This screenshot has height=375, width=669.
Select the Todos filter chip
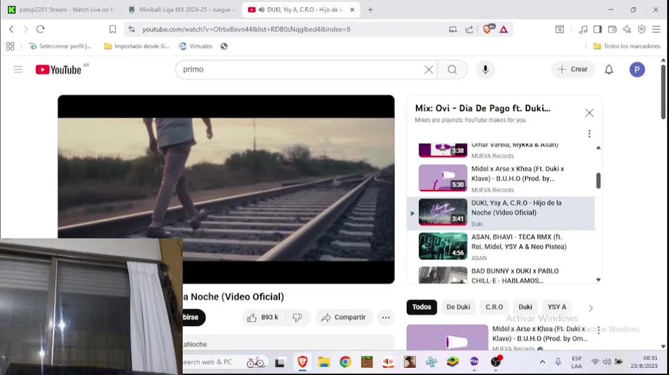pyautogui.click(x=422, y=307)
